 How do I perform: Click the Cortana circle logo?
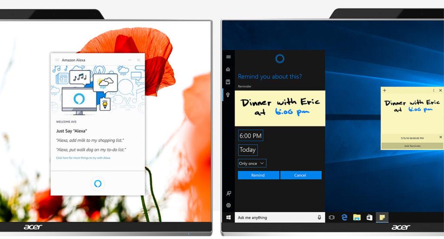tap(280, 59)
